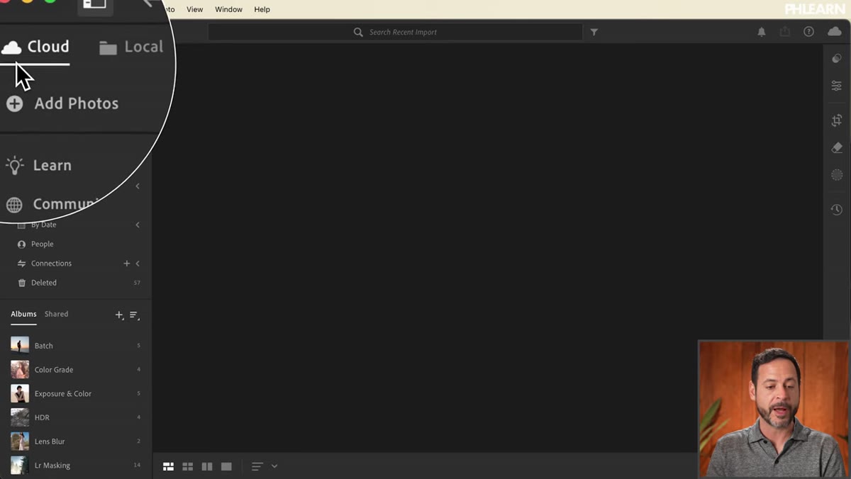
Task: Switch to Photo Grid view
Action: click(168, 466)
